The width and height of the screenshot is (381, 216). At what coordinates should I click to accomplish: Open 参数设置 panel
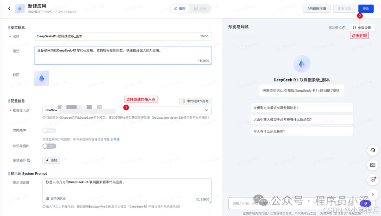pyautogui.click(x=362, y=28)
